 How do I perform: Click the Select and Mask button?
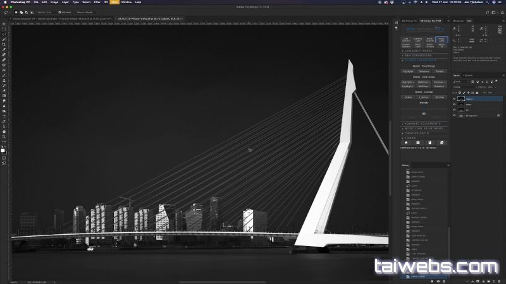coord(85,12)
